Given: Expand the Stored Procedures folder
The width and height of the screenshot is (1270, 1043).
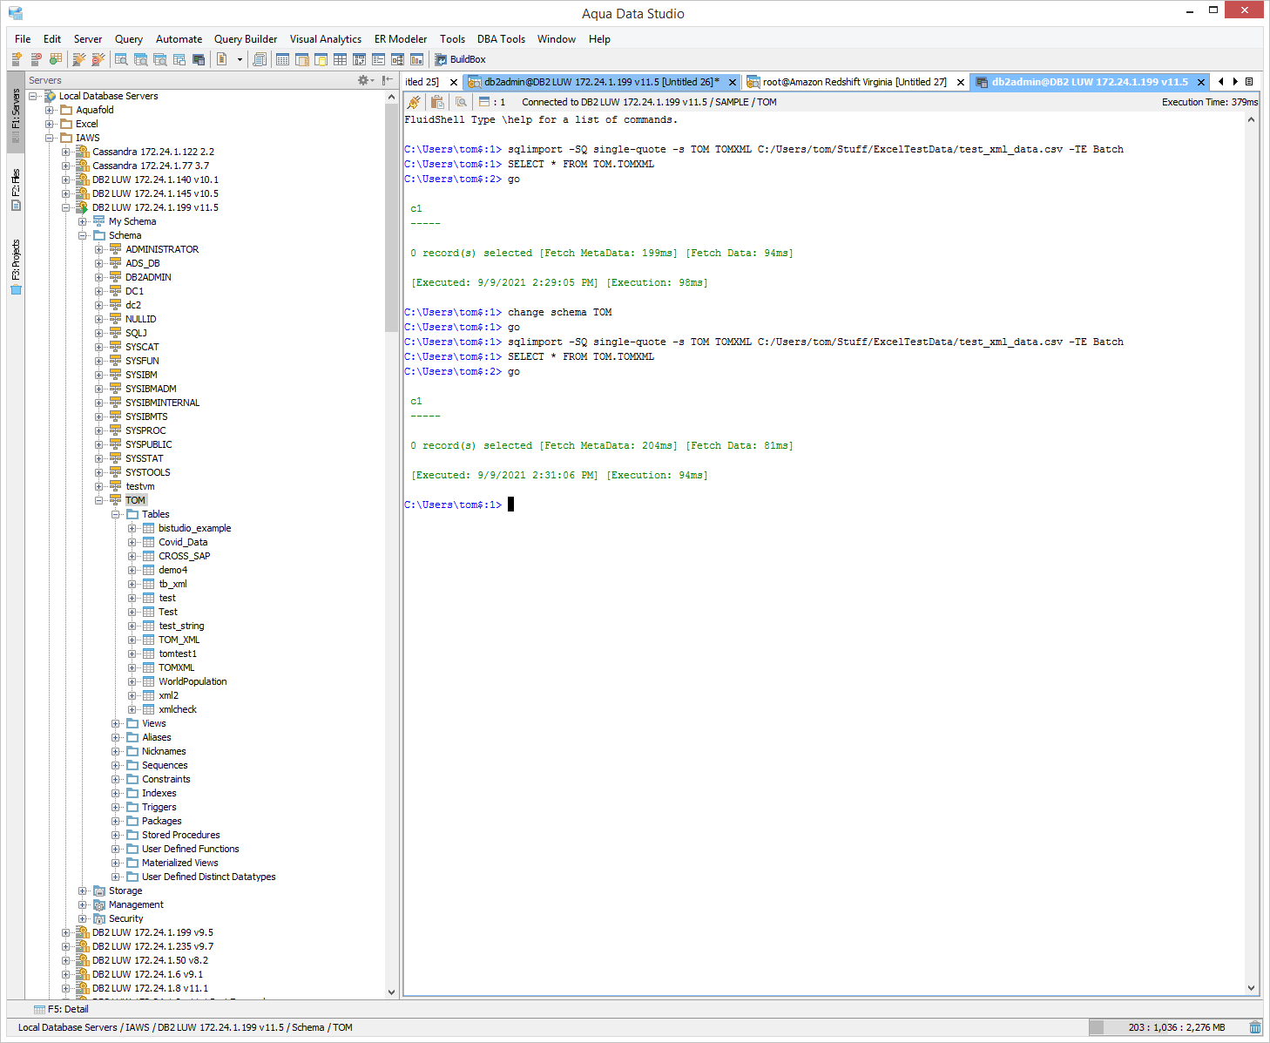Looking at the screenshot, I should tap(116, 835).
